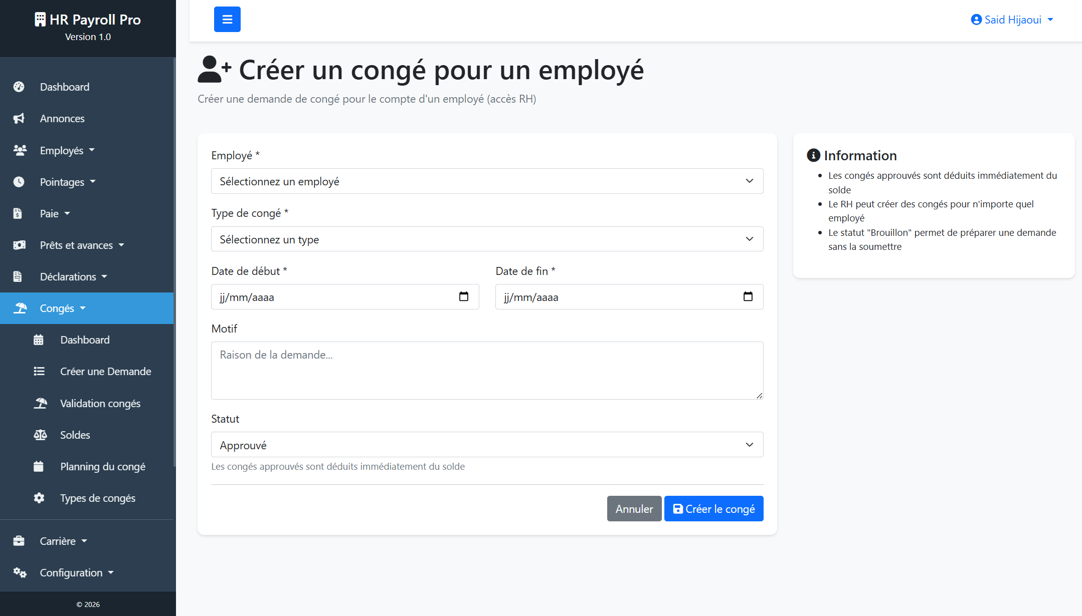The image size is (1082, 616).
Task: Click the save icon in Créer le congé
Action: [x=678, y=509]
